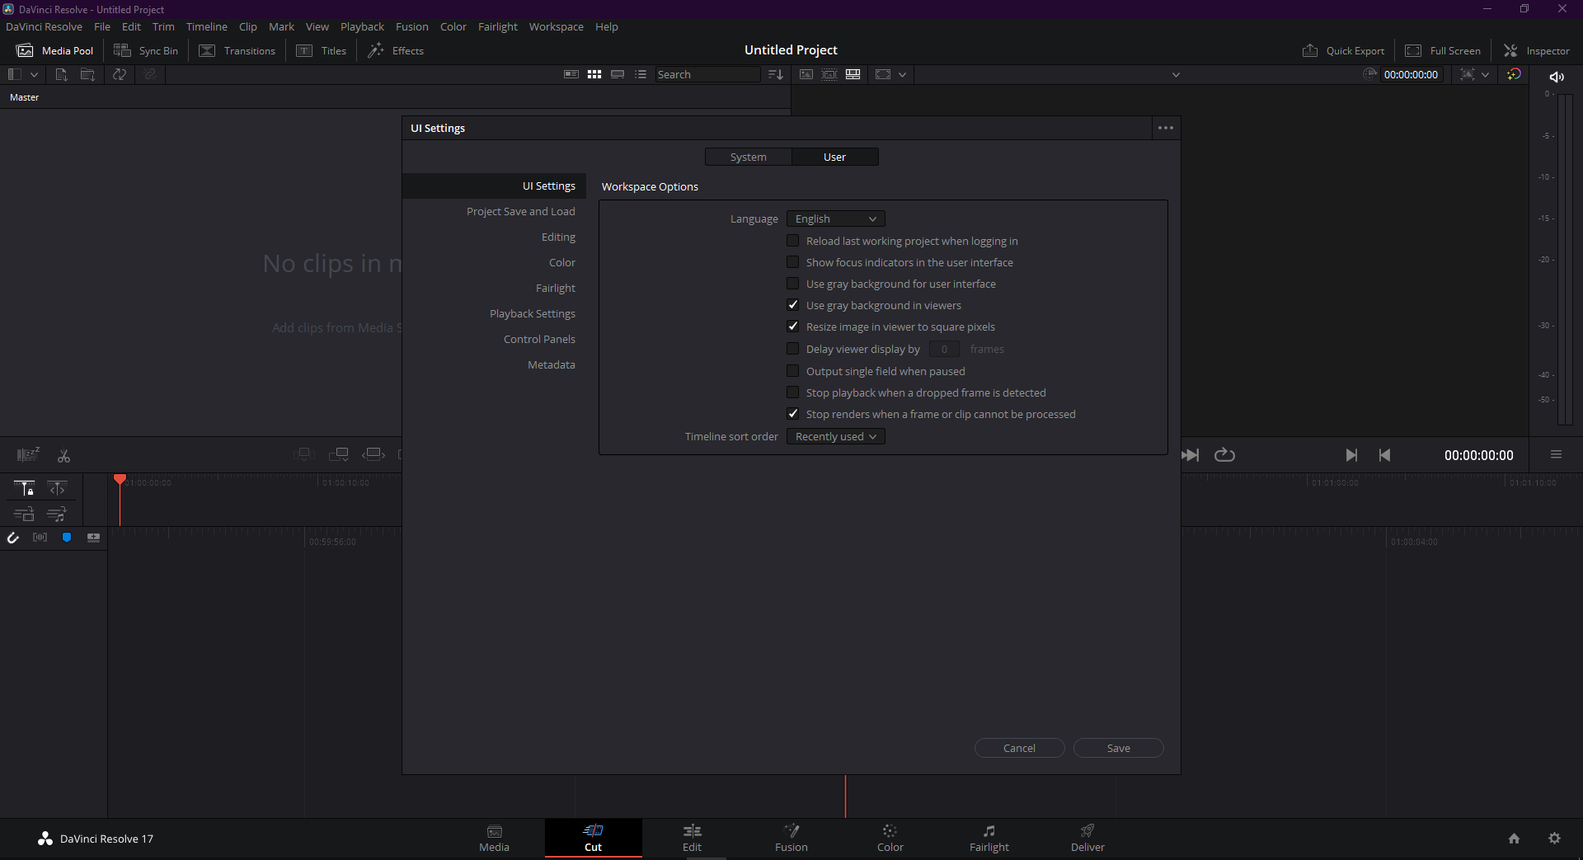Uncheck Stop renders when frame cannot be processed
Screen dimensions: 1583x860
click(793, 414)
